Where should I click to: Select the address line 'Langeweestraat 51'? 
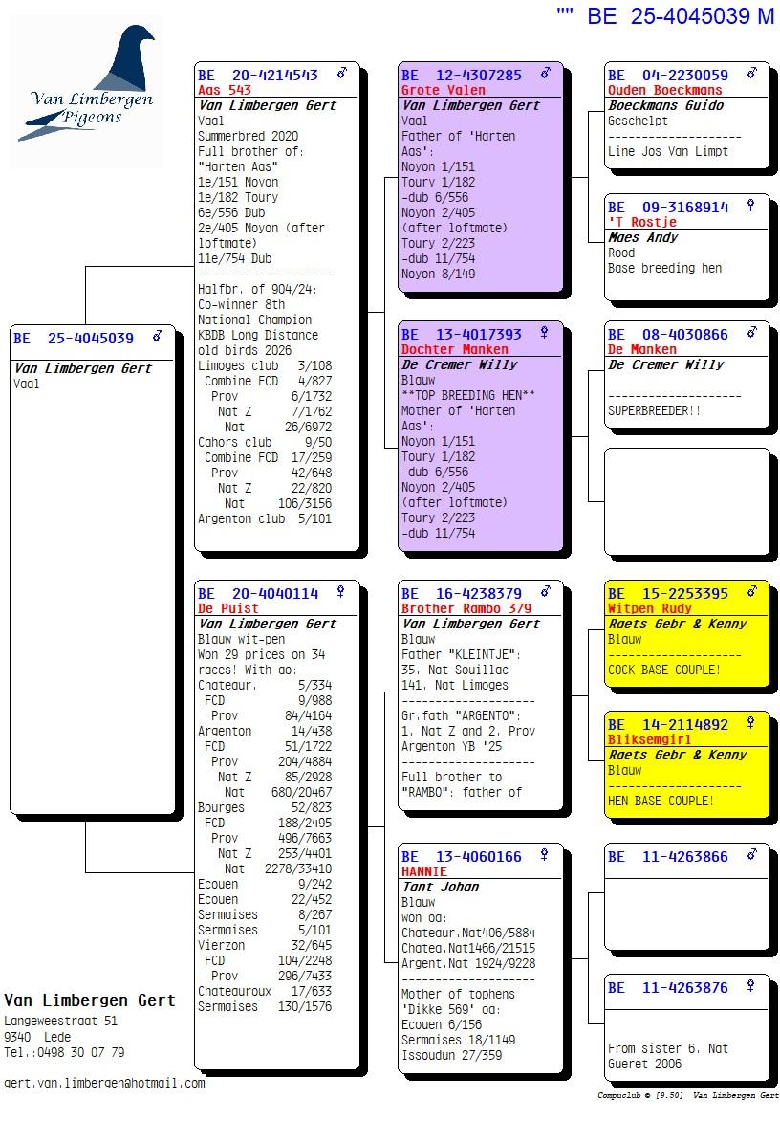[61, 1021]
